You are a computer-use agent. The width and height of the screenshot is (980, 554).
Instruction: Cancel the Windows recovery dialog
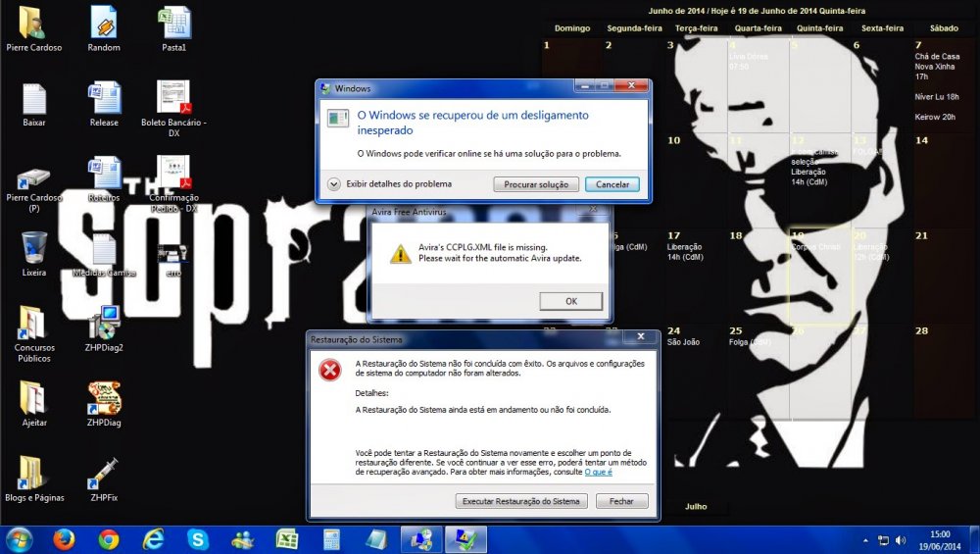click(612, 184)
